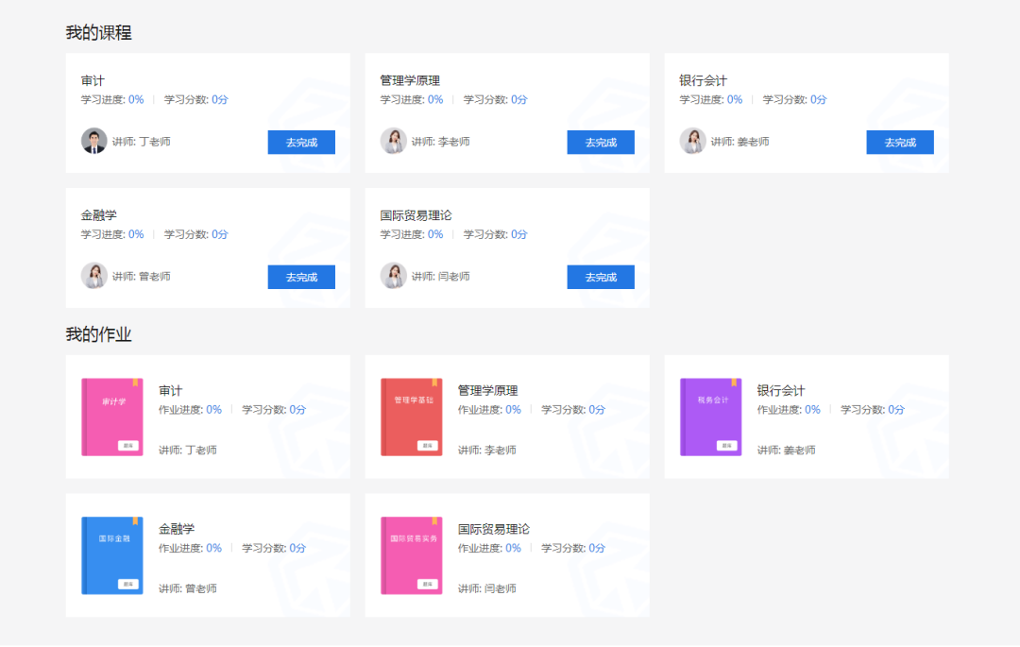1020x647 pixels.
Task: Select the 我的课程 section heading
Action: (x=97, y=31)
